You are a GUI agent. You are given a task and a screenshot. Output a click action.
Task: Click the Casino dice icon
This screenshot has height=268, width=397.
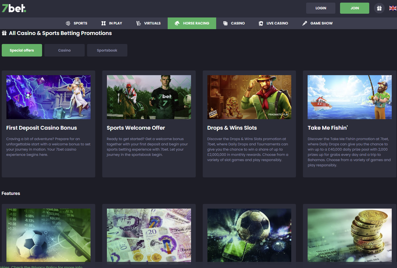coord(225,23)
